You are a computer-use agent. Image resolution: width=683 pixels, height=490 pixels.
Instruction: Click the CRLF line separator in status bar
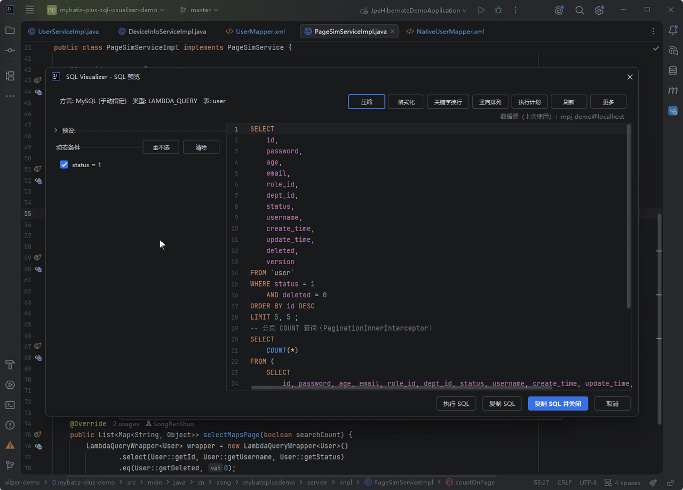tap(565, 483)
